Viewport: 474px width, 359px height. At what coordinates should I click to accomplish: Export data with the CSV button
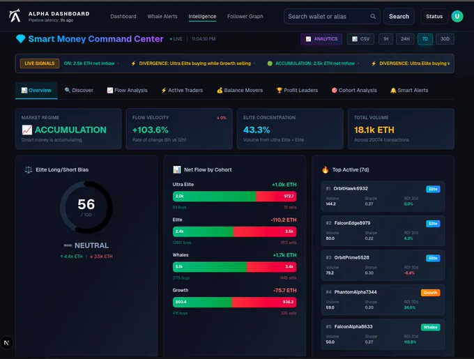tap(360, 39)
